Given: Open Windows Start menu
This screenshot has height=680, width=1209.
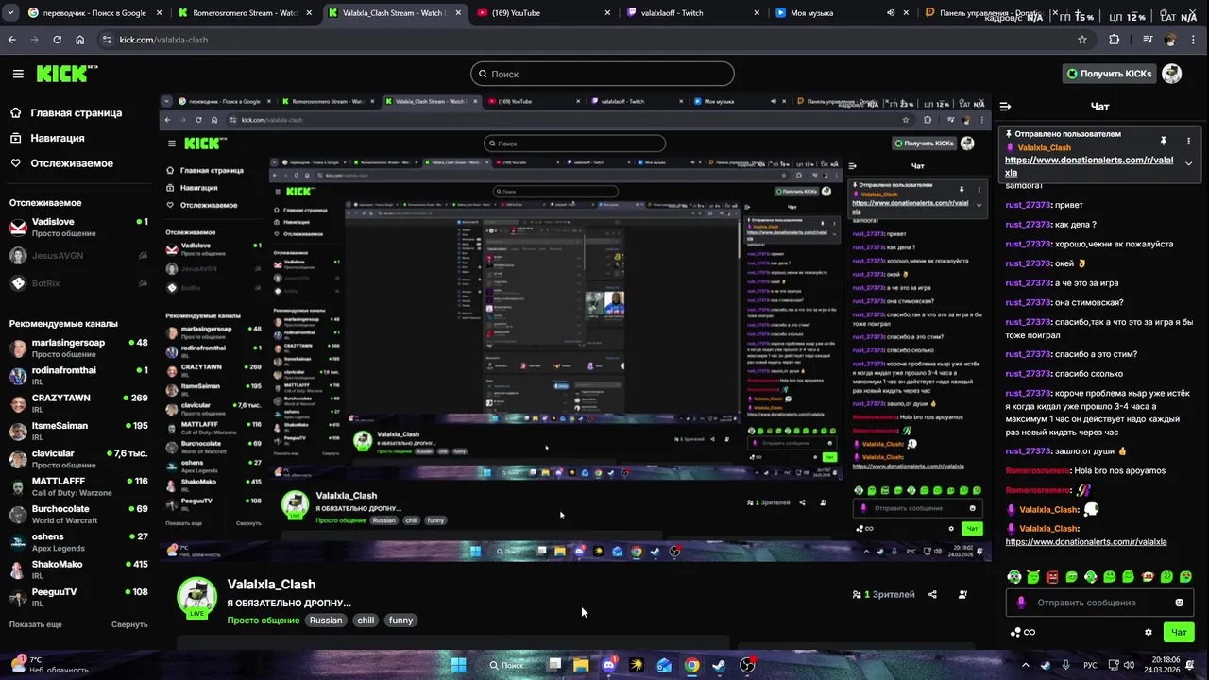Looking at the screenshot, I should pyautogui.click(x=458, y=665).
